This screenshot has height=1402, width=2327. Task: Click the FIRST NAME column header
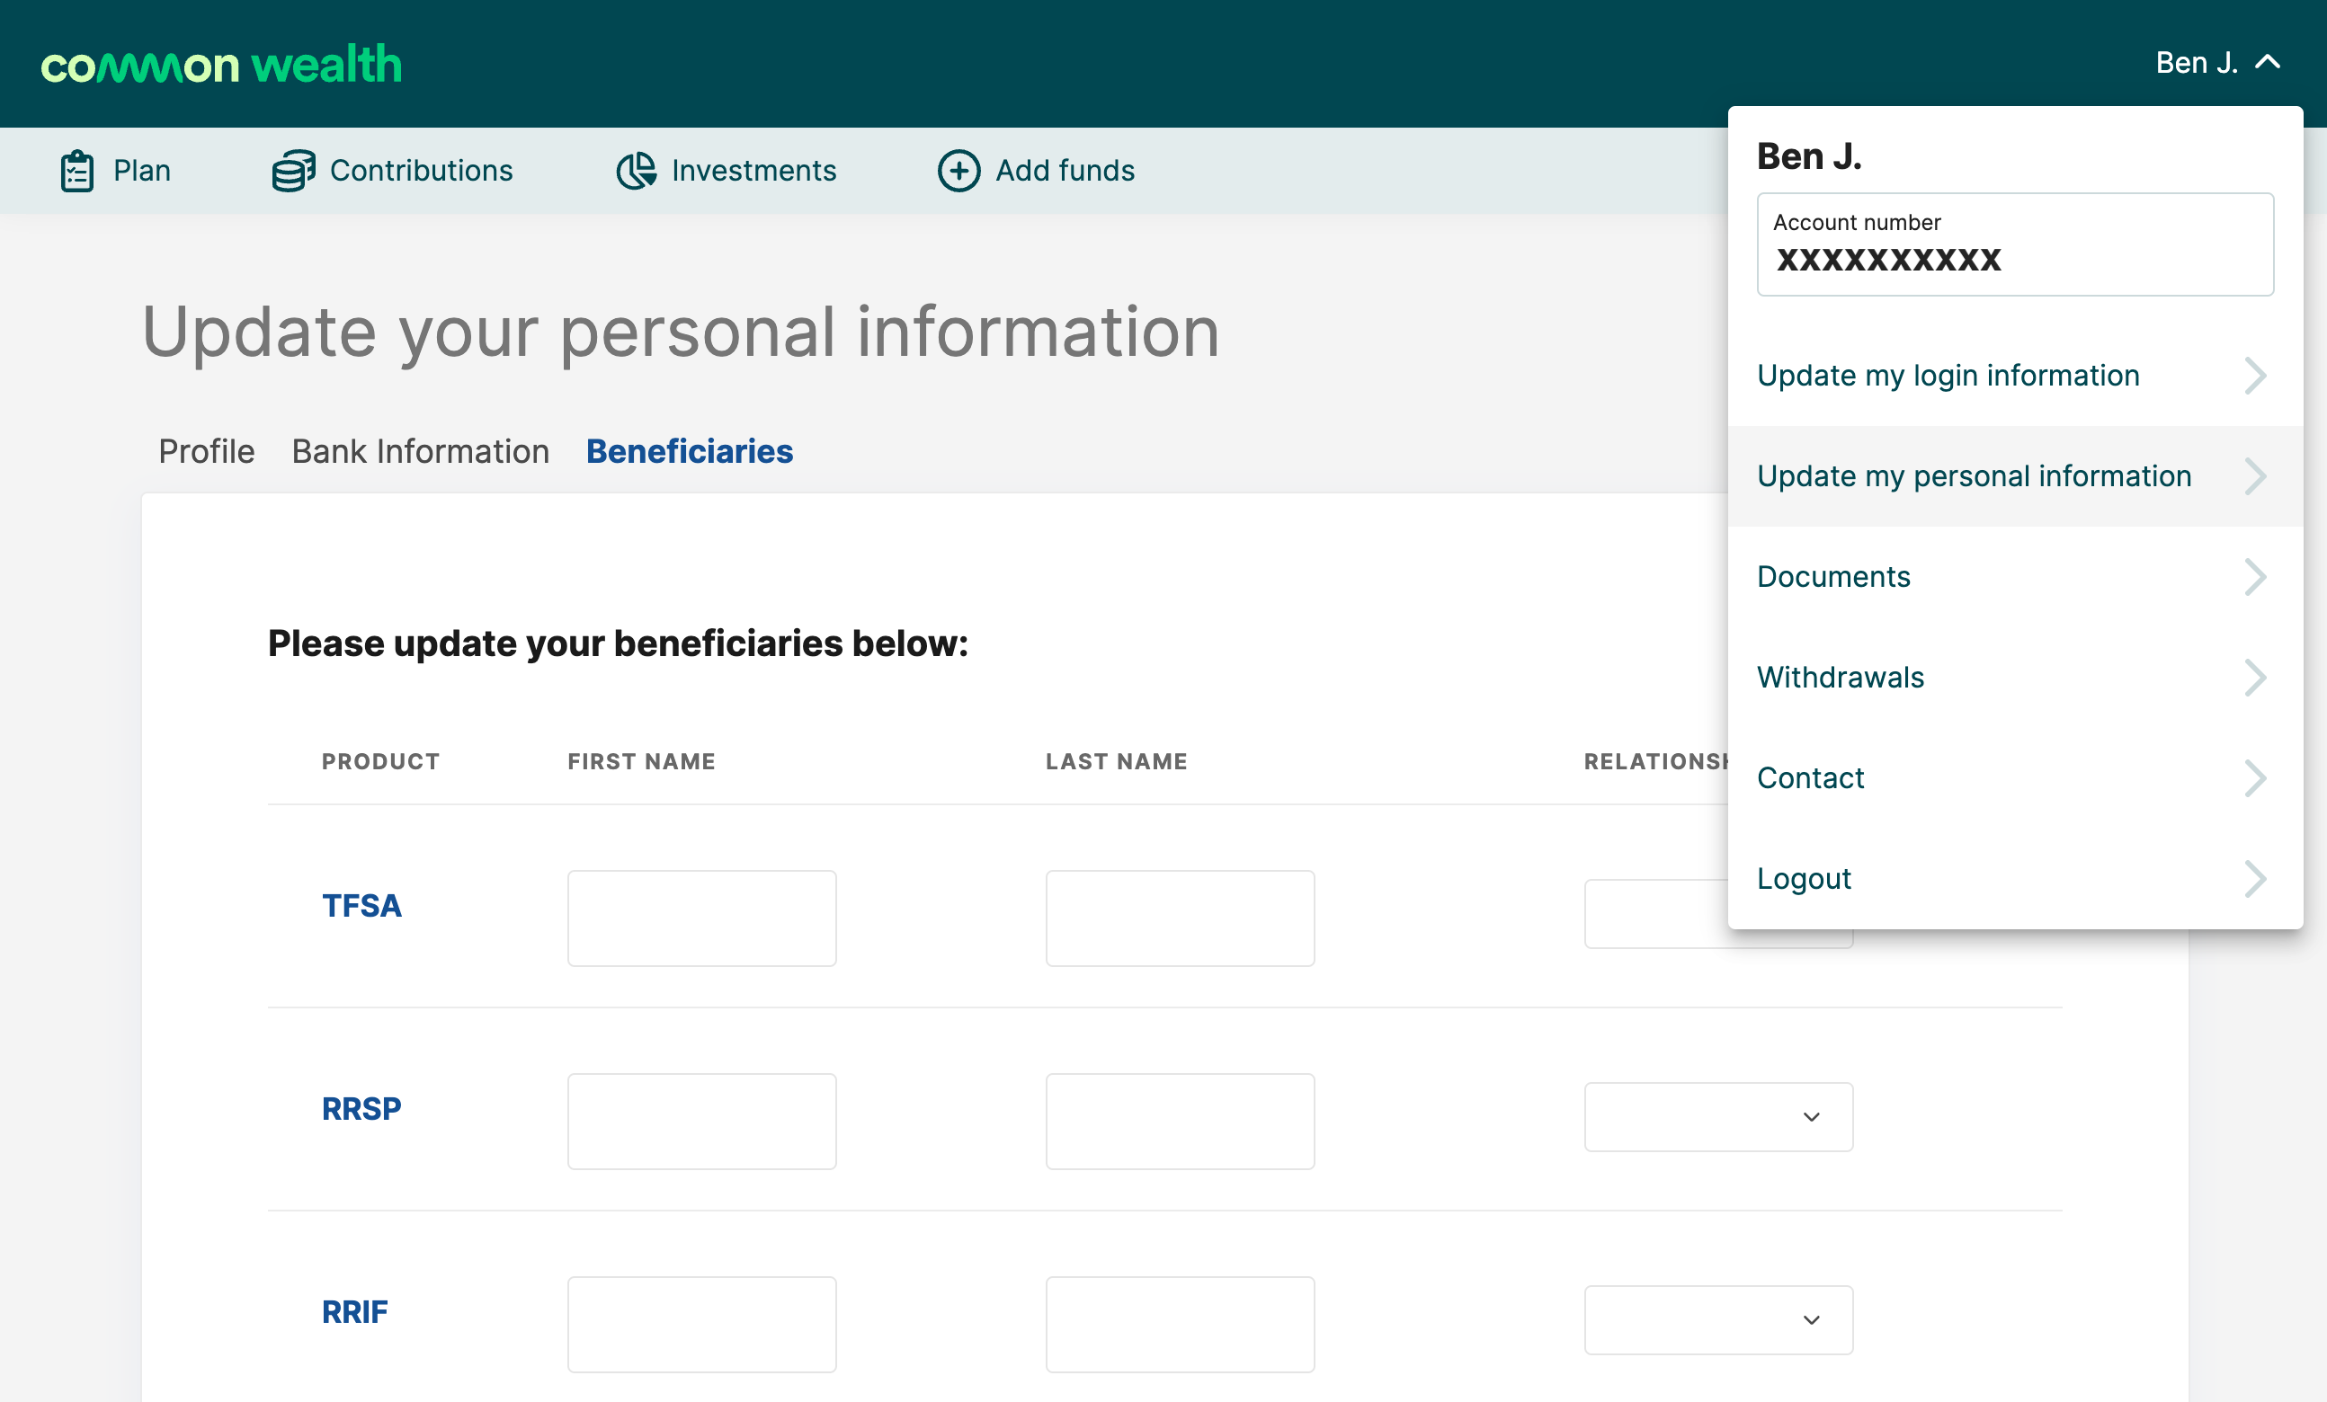pyautogui.click(x=641, y=761)
